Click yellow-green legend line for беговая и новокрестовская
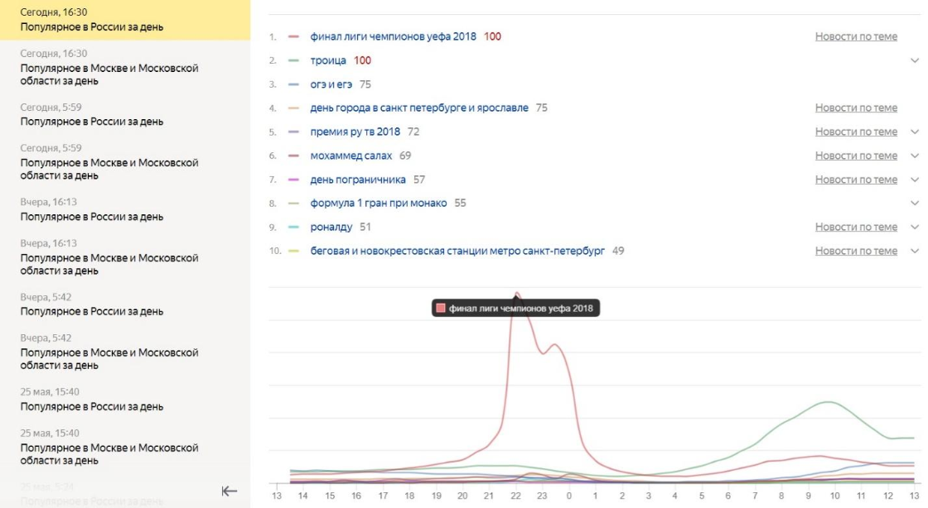 293,251
